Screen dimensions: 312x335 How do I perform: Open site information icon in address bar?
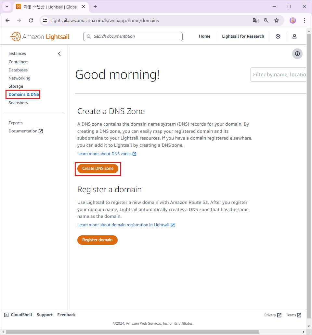point(45,20)
